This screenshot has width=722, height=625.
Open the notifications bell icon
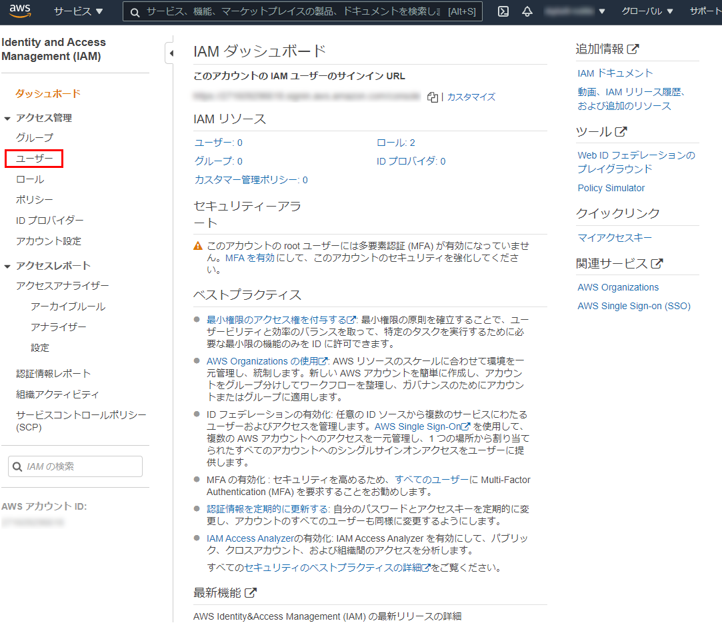coord(527,11)
